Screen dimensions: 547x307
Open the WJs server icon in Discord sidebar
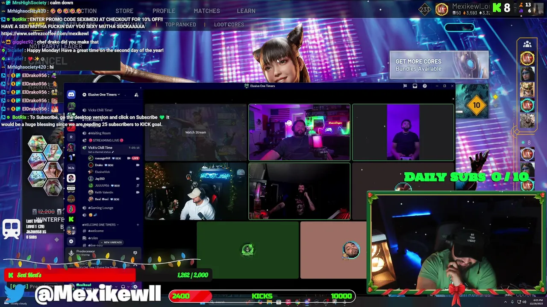[x=71, y=168]
